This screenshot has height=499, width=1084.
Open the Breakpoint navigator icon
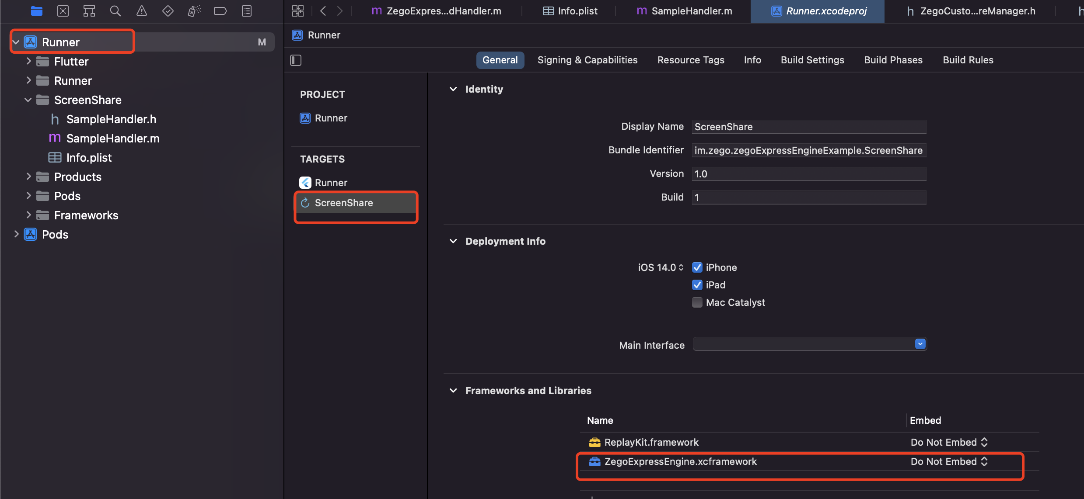[220, 11]
